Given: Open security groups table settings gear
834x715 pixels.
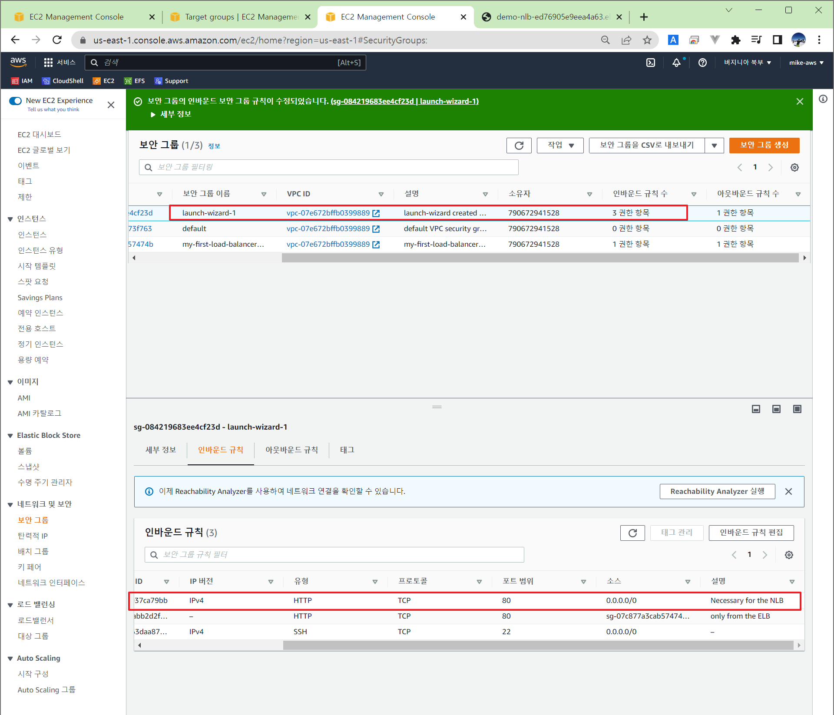Looking at the screenshot, I should pos(794,167).
